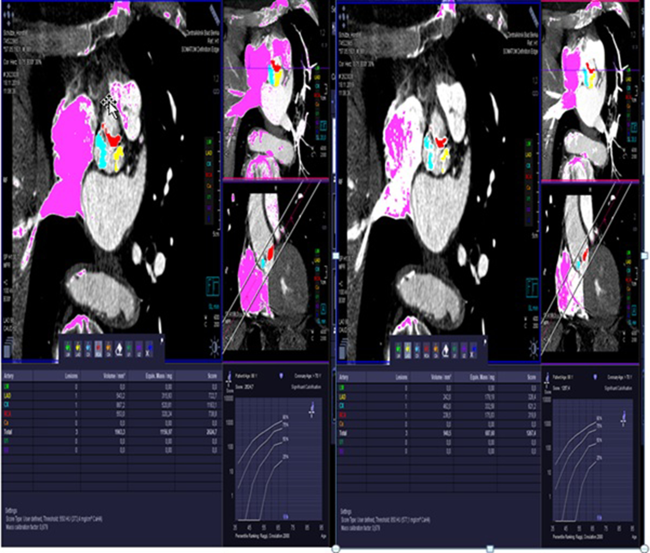Open windowing sun icon in left image
Image resolution: width=650 pixels, height=553 pixels.
click(x=215, y=348)
